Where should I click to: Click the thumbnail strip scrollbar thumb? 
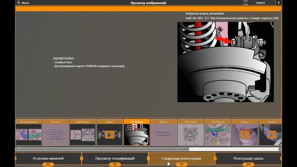coord(104,149)
